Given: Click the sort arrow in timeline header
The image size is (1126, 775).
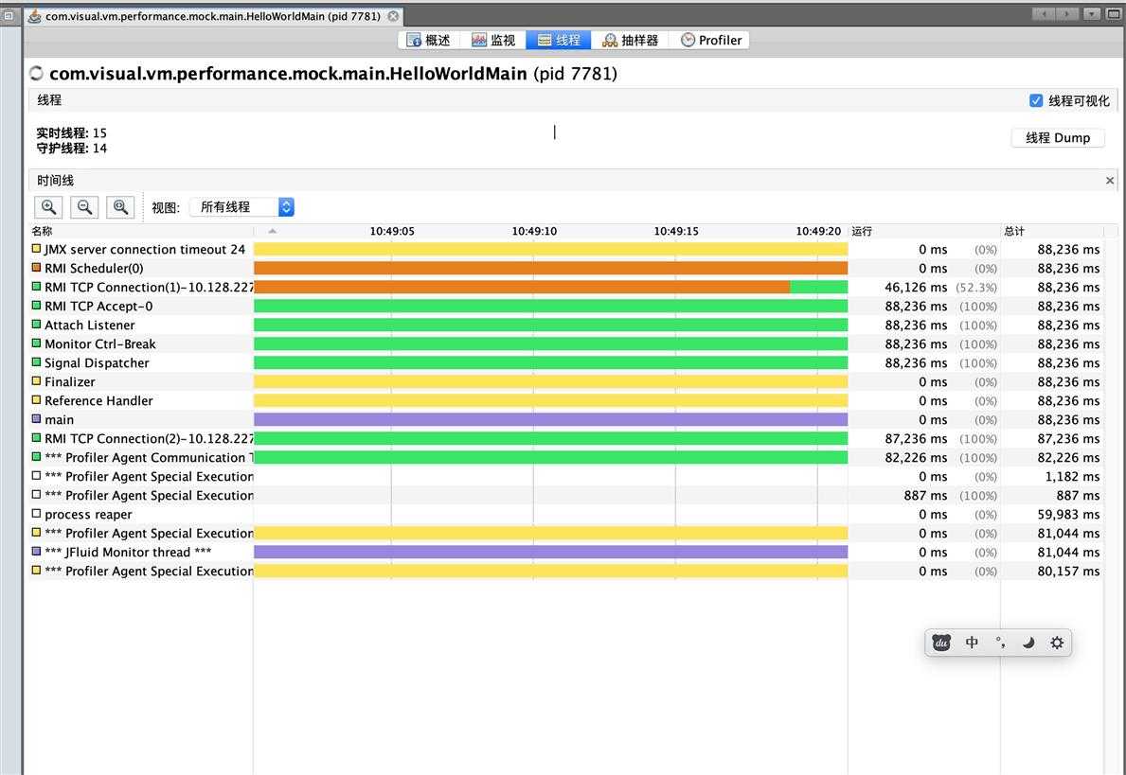Looking at the screenshot, I should pyautogui.click(x=272, y=231).
